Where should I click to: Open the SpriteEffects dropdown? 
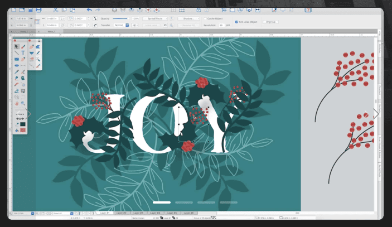155,18
